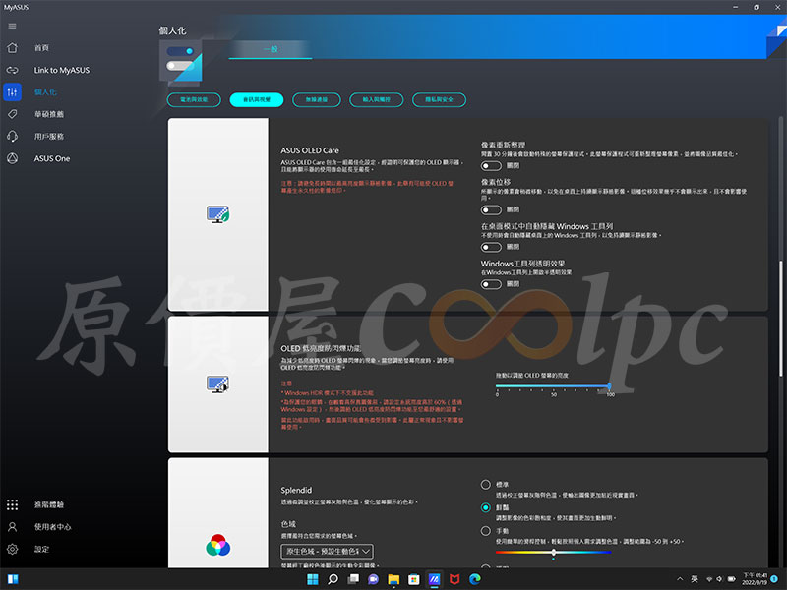787x590 pixels.
Task: Select the 音訊與視覺 category
Action: coord(257,100)
